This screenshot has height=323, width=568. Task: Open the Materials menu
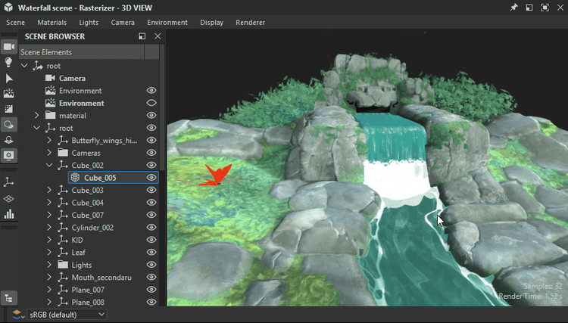click(x=51, y=23)
